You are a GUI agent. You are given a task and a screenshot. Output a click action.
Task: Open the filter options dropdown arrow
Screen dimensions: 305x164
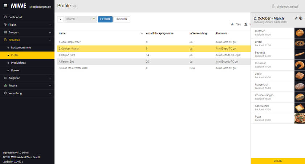pos(60,19)
